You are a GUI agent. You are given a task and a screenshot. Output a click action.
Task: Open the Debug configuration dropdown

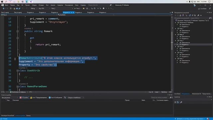point(34,8)
